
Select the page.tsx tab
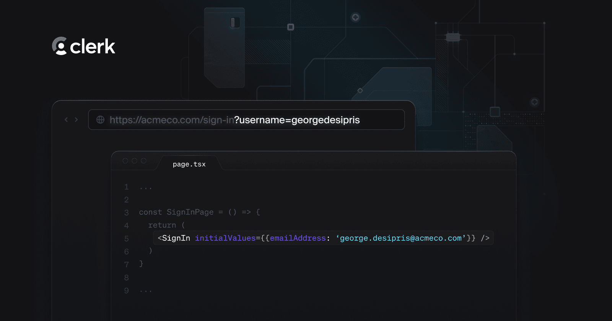pos(189,164)
